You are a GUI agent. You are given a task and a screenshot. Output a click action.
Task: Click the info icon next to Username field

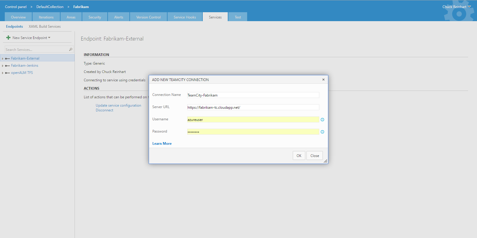tap(322, 119)
